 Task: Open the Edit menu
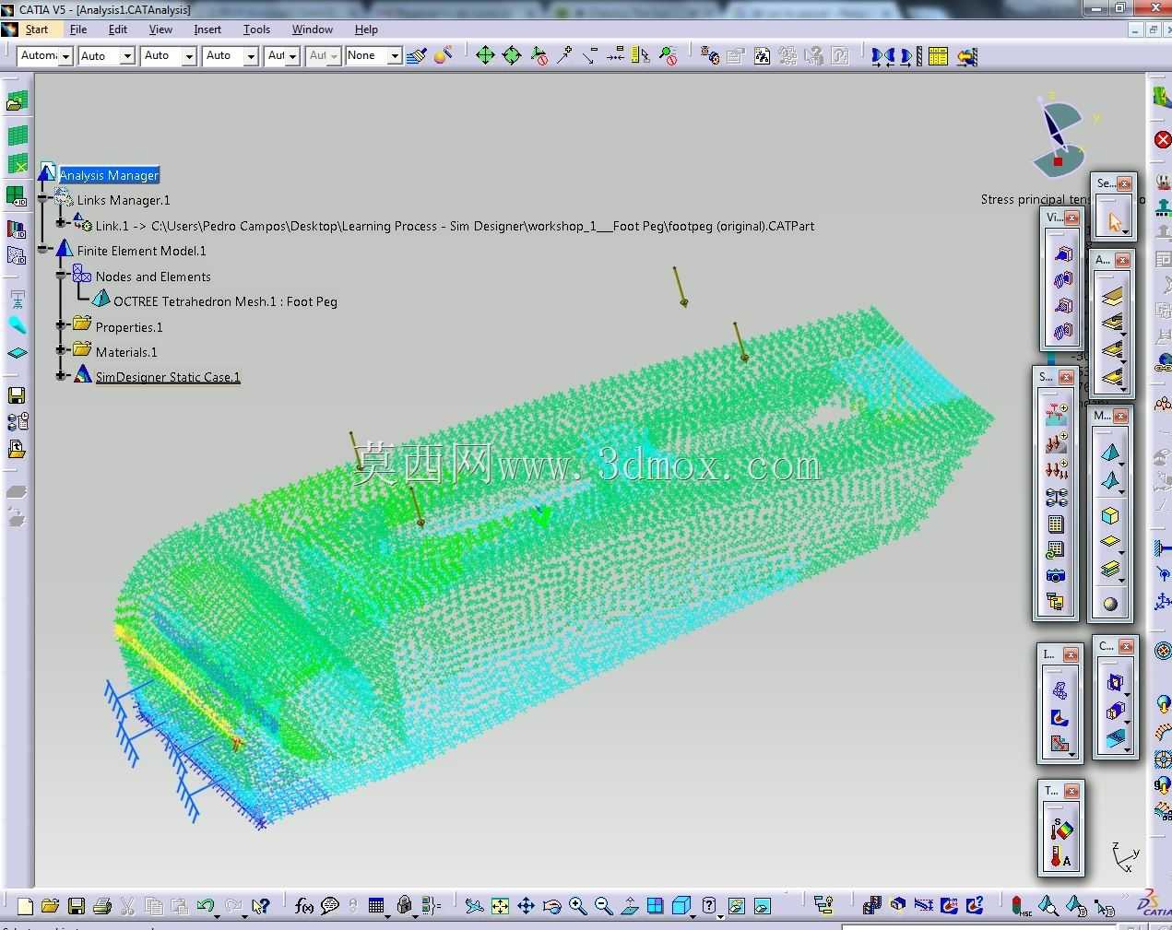118,29
